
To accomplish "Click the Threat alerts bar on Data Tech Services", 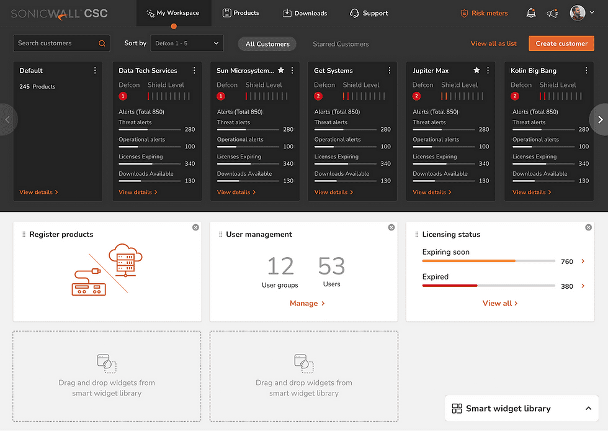I will [150, 129].
